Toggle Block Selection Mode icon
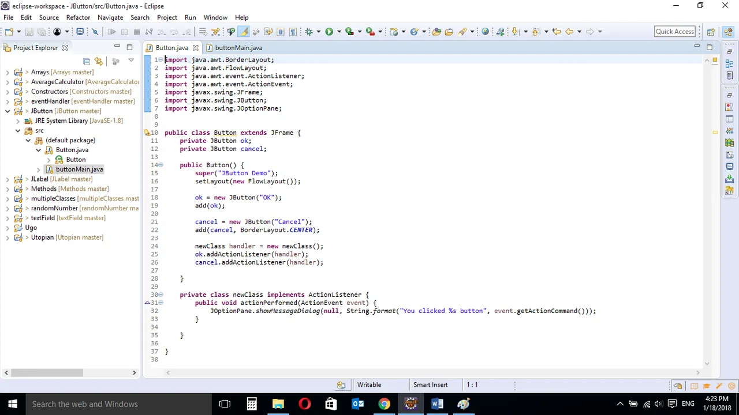 (280, 32)
